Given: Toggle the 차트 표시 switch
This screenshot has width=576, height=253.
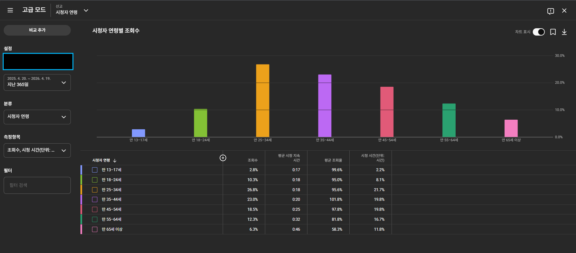Looking at the screenshot, I should 538,32.
